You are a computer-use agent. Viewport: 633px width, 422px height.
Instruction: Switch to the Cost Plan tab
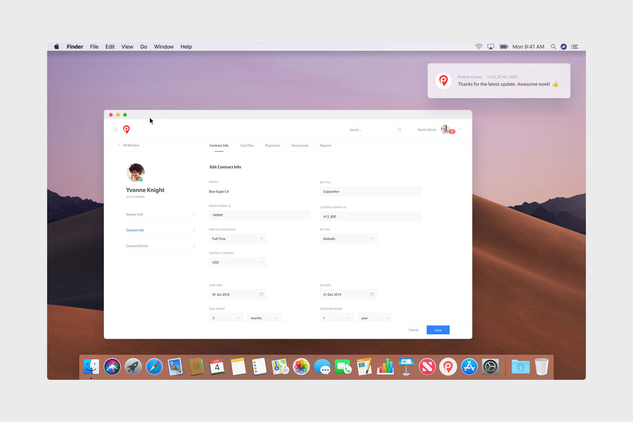pos(247,145)
